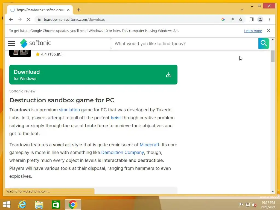Maximize the Chrome window
Image resolution: width=280 pixels, height=210 pixels.
coord(259,6)
